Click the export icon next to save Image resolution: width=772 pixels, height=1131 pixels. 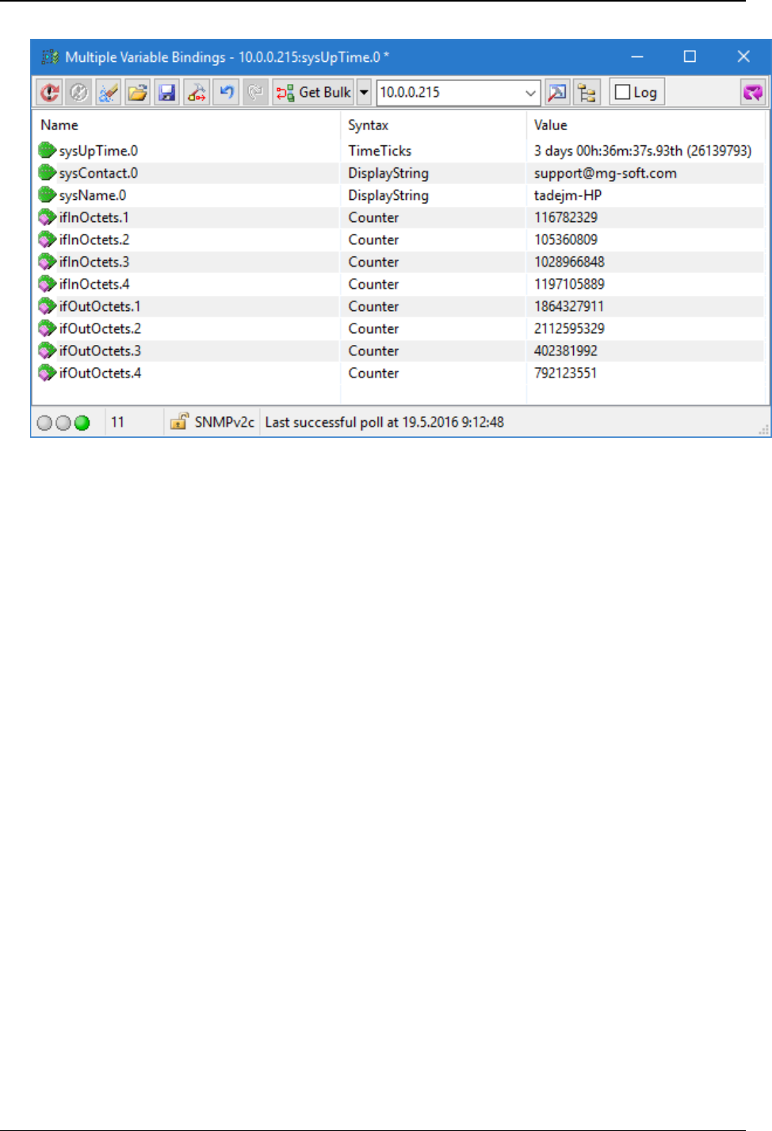pyautogui.click(x=197, y=93)
